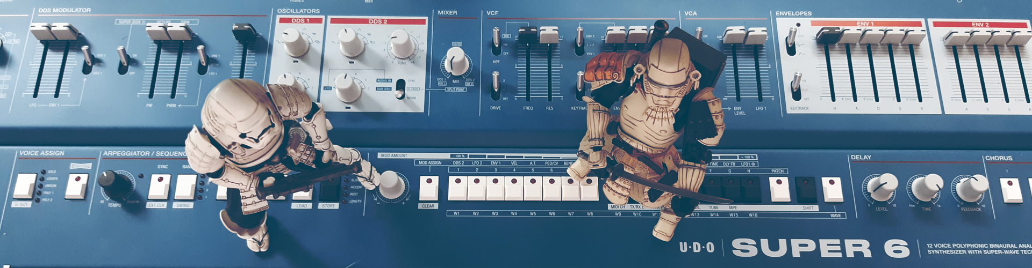The height and width of the screenshot is (268, 1032).
Task: Adjust the DDS 2 TUNE knob
Action: 402,44
